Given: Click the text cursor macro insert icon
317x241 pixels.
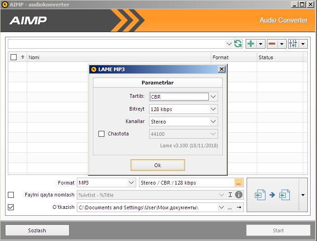Looking at the screenshot, I should click(230, 195).
